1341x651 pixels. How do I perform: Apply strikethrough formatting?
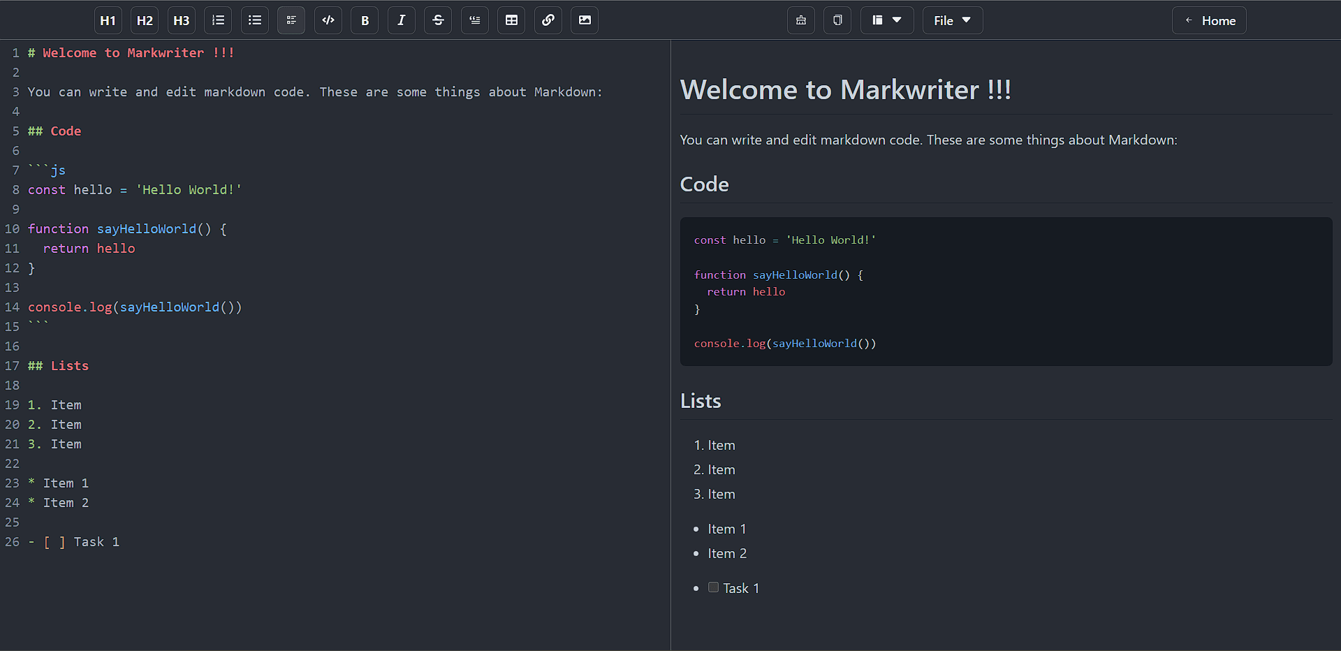point(438,20)
